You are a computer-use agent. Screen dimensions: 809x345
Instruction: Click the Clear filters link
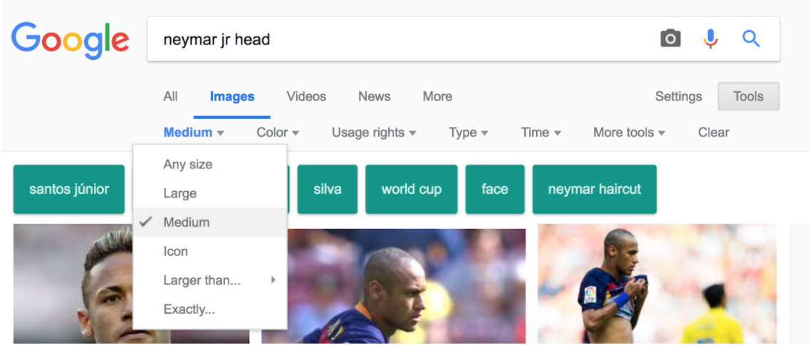tap(714, 133)
